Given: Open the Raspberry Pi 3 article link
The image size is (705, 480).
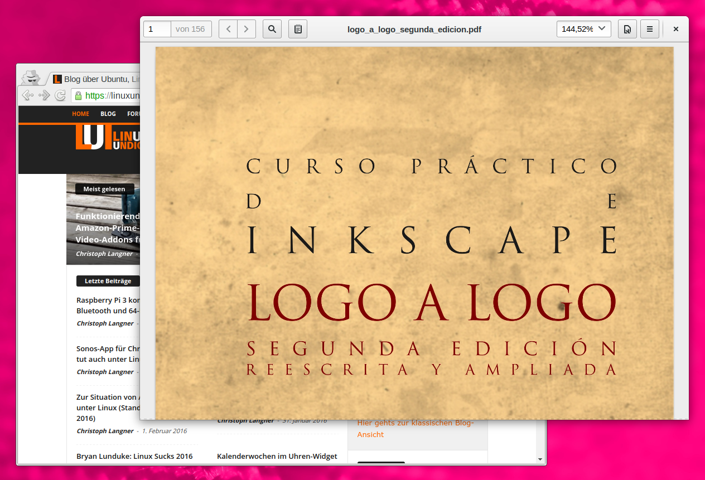Looking at the screenshot, I should [x=108, y=305].
